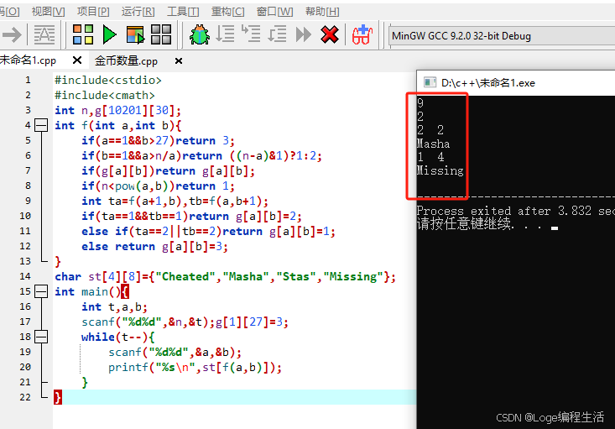615x429 pixels.
Task: Click the step out debug icon
Action: pos(277,34)
